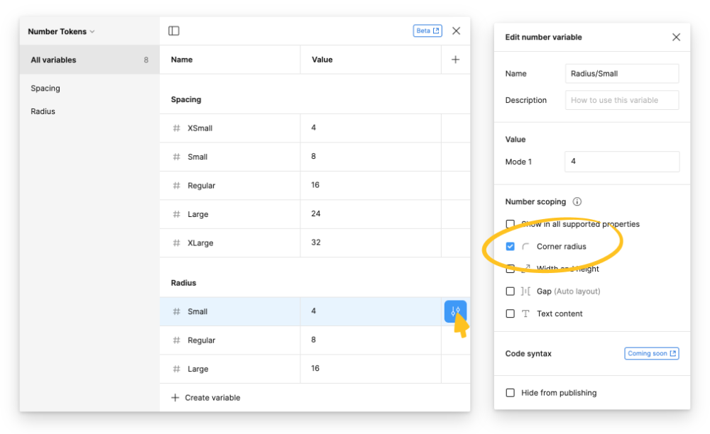Click the Mode 1 value field
The width and height of the screenshot is (710, 434).
click(x=622, y=162)
